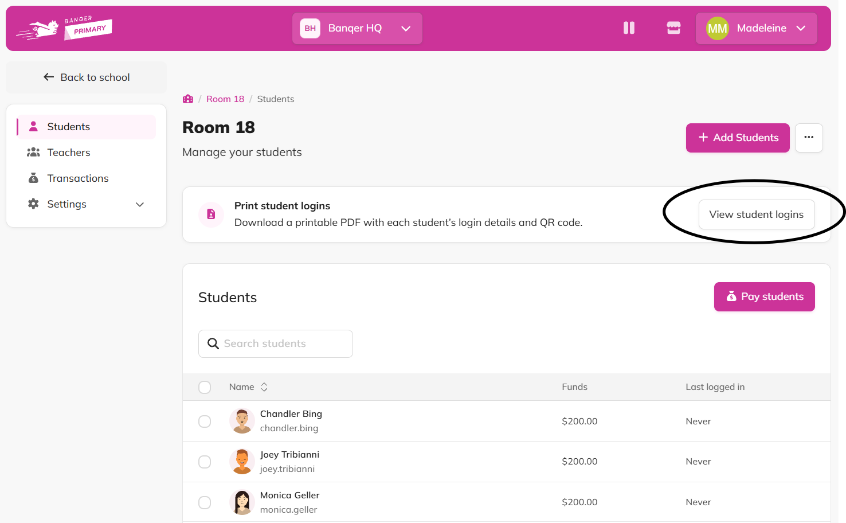
Task: Click Joey Tribianni's Never login value
Action: (698, 462)
